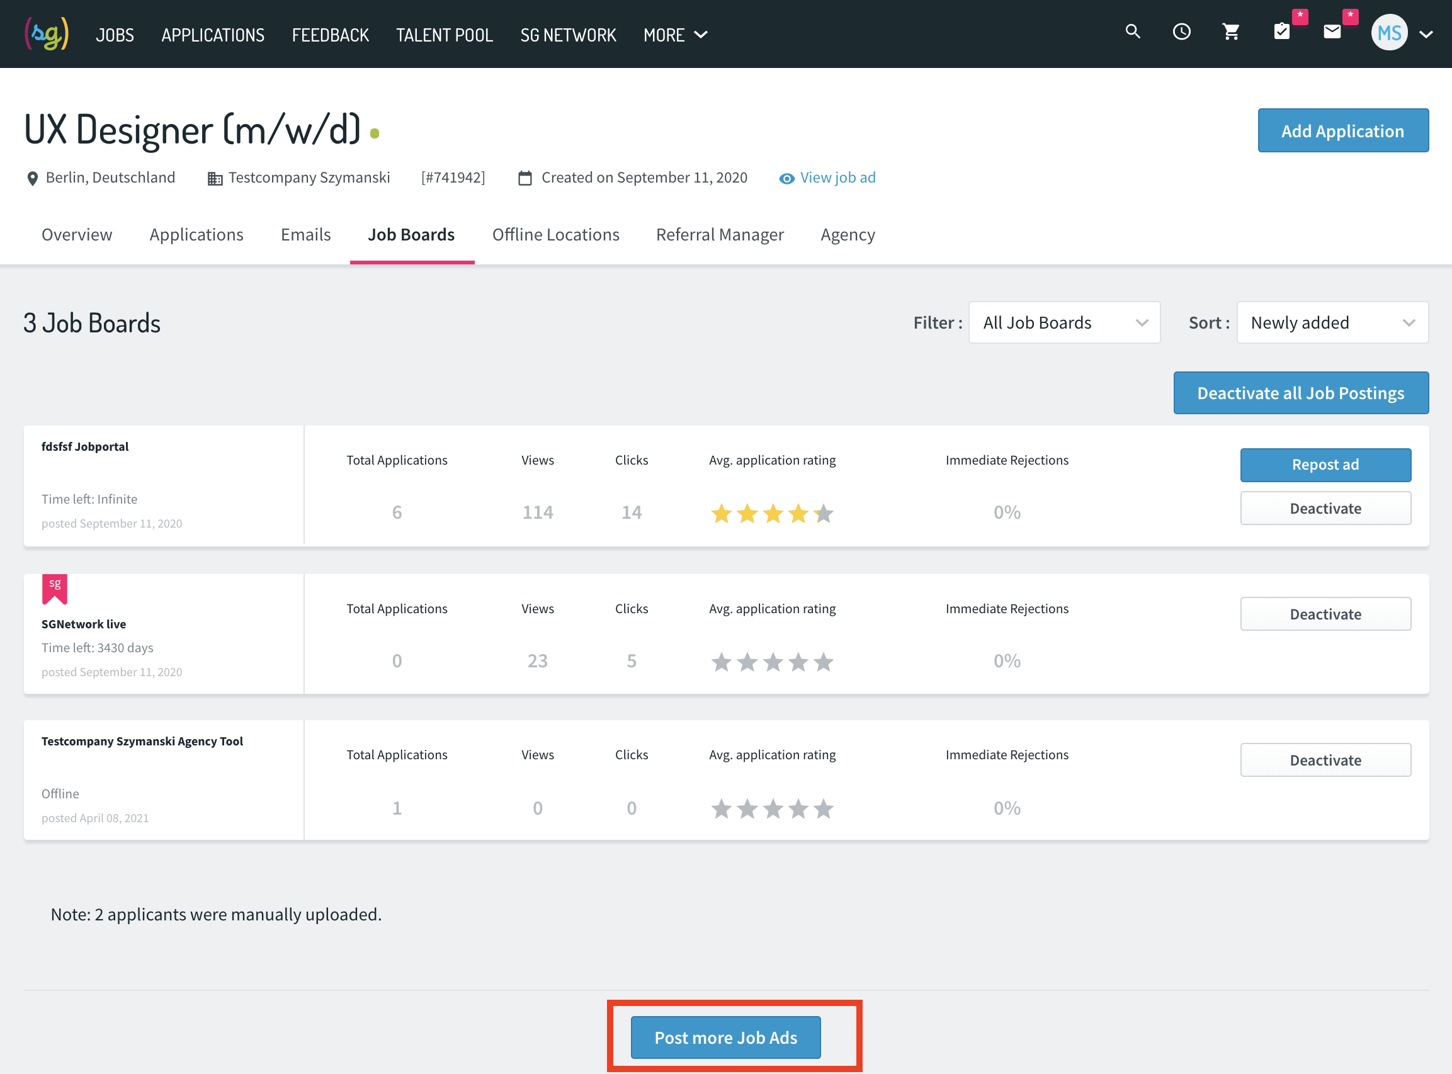This screenshot has width=1452, height=1074.
Task: Click the SG logo in the header
Action: (x=46, y=34)
